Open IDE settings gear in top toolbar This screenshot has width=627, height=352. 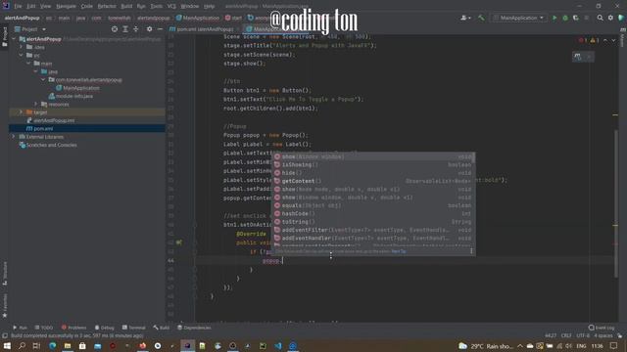(x=610, y=18)
